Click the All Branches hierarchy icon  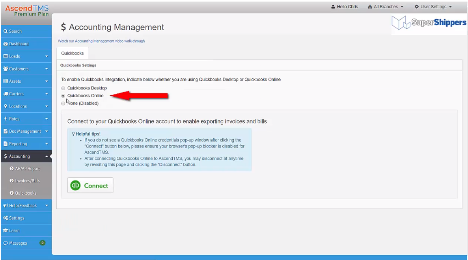click(370, 7)
